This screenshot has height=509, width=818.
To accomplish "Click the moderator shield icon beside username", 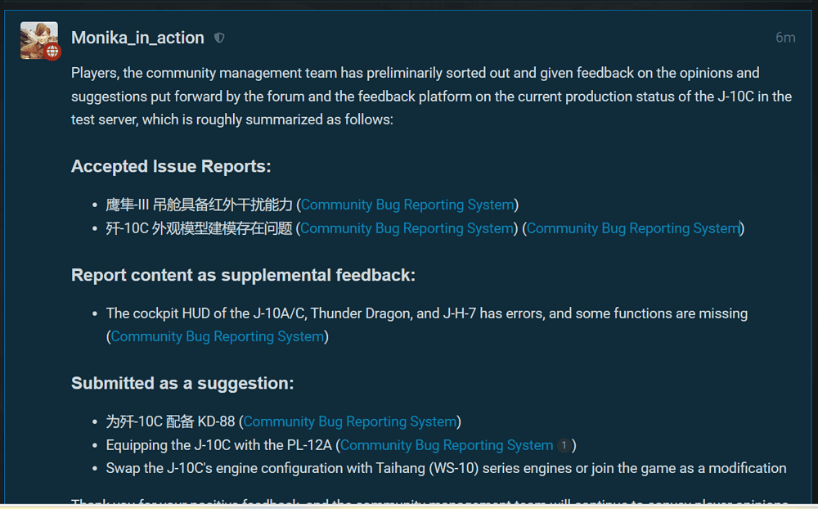I will (219, 38).
